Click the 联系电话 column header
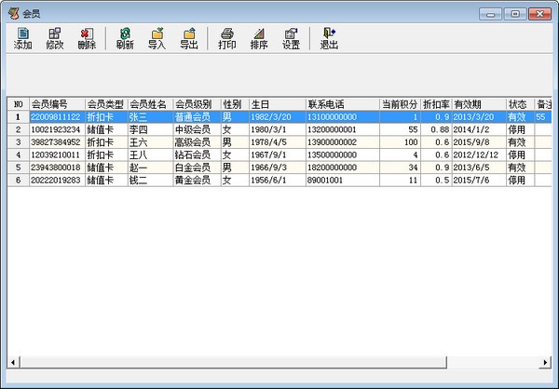559x389 pixels. 341,104
